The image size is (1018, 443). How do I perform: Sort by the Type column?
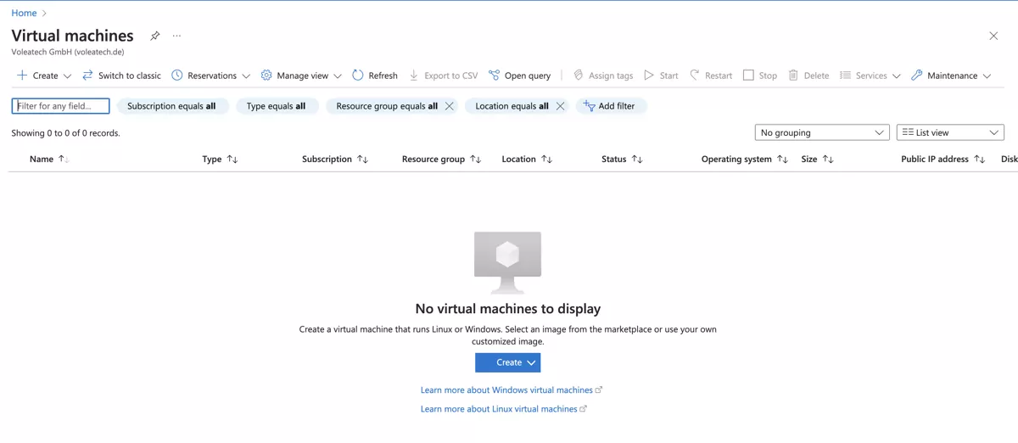point(221,159)
